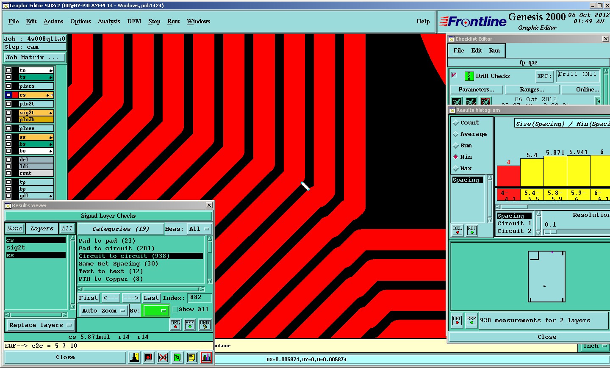Click the histogram icon in Results viewer

[206, 357]
